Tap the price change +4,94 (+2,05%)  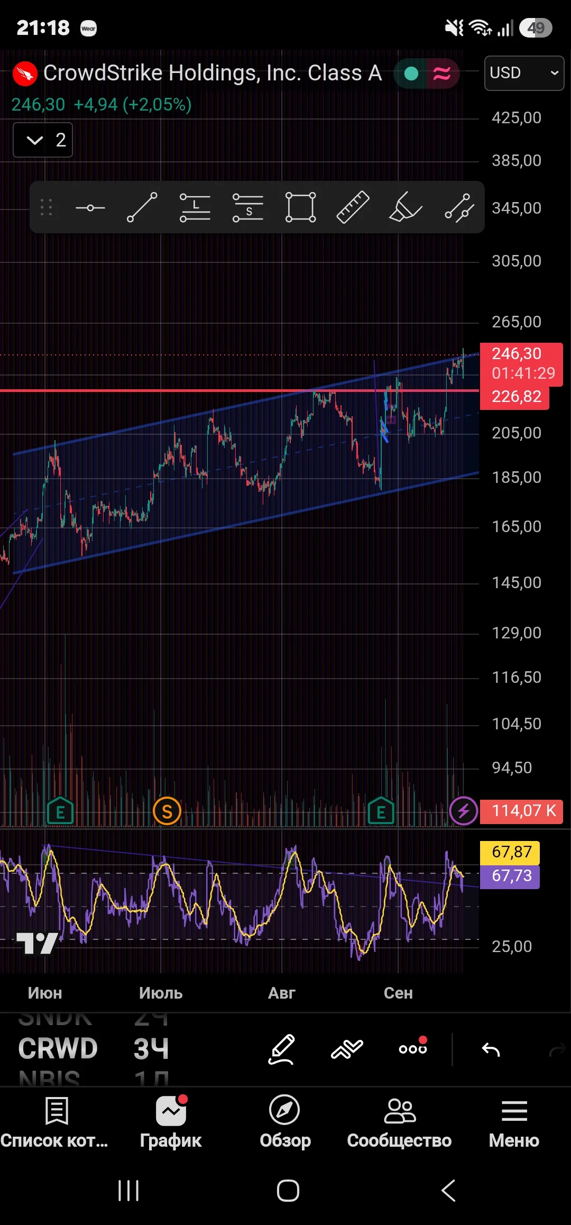coord(133,105)
